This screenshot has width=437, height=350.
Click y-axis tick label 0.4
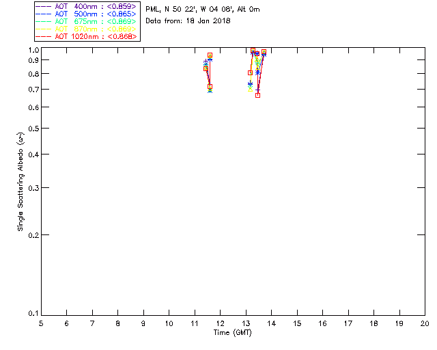pos(33,154)
